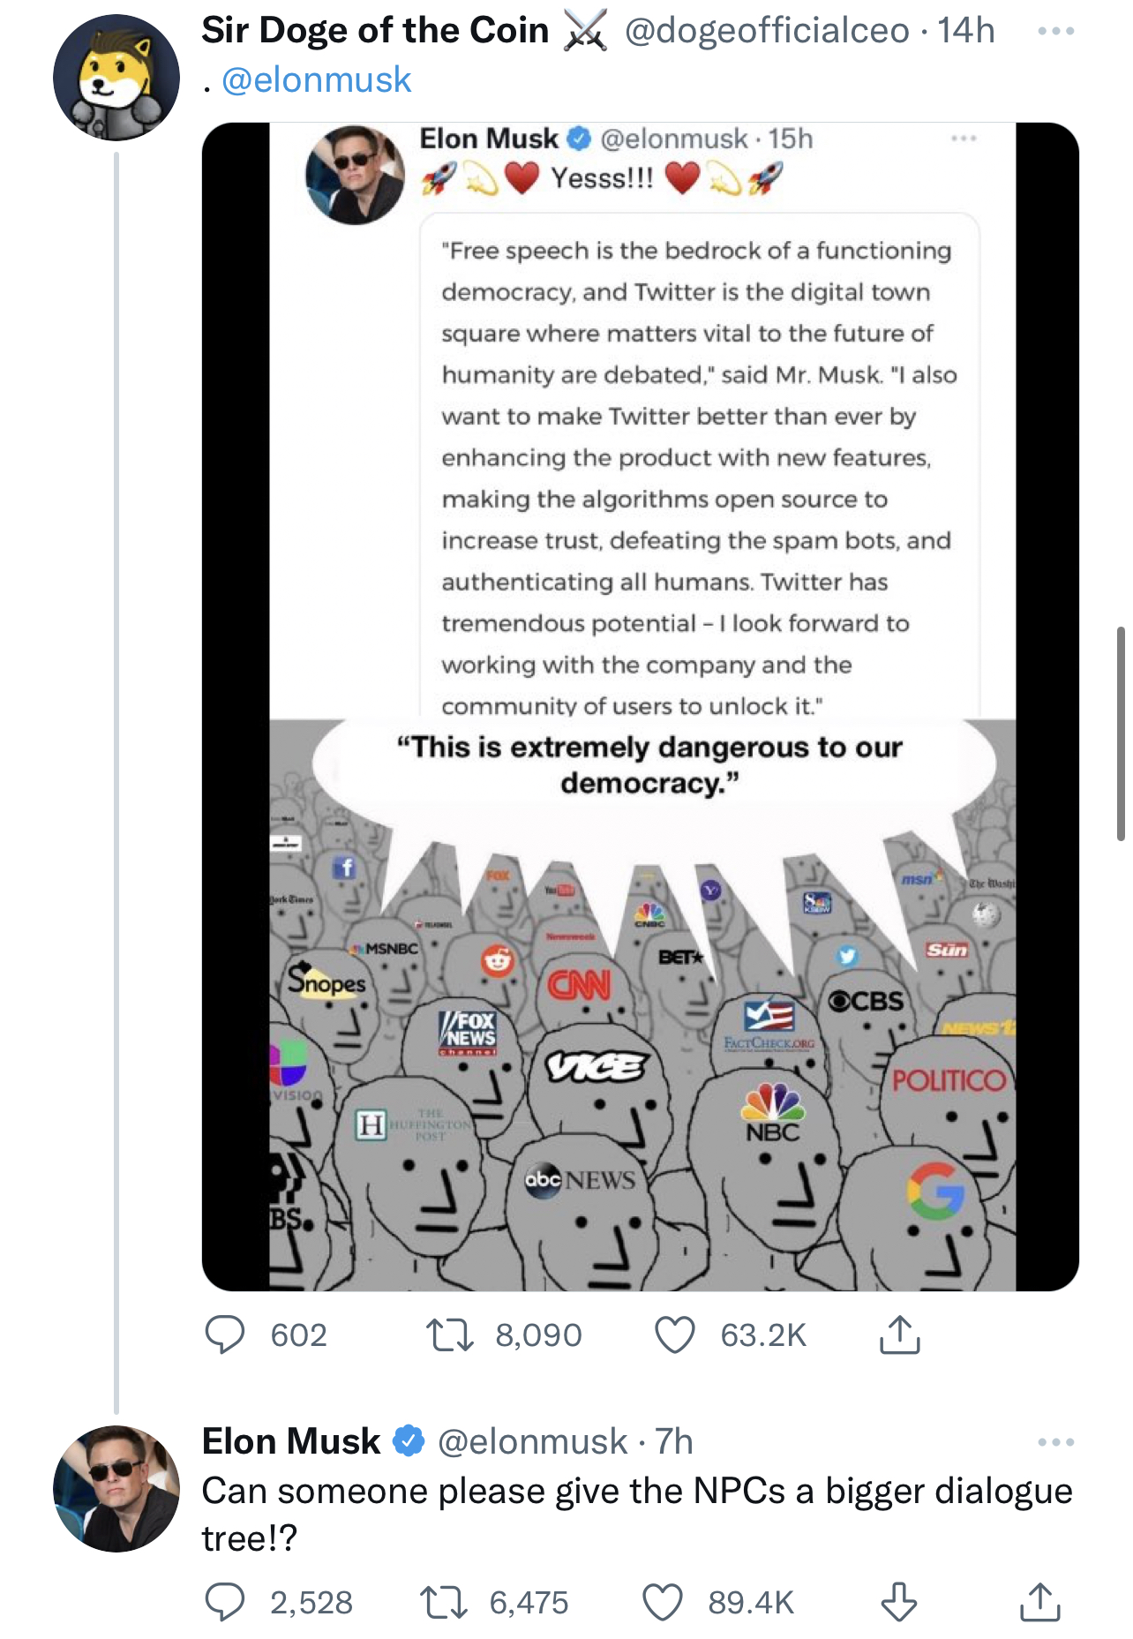Open Elon Musk's profile picture

point(116,1489)
